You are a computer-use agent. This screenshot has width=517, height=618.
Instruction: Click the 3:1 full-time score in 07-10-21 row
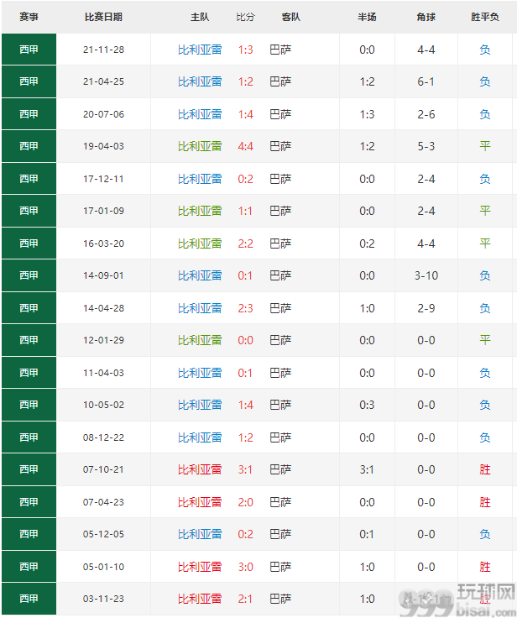pyautogui.click(x=245, y=469)
